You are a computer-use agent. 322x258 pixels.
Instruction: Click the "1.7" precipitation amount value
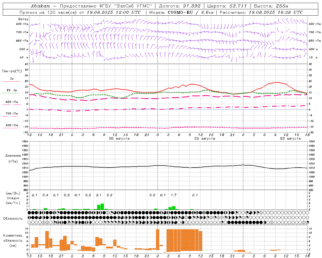click(x=174, y=195)
